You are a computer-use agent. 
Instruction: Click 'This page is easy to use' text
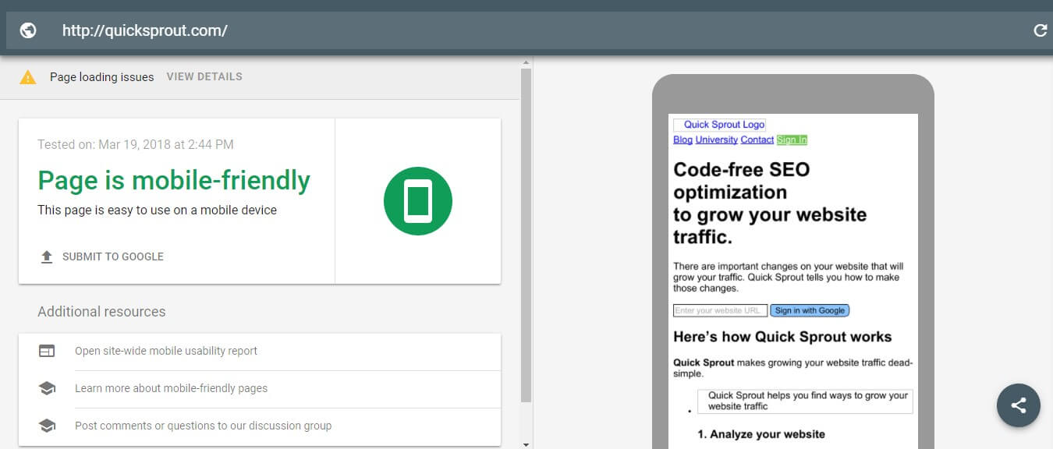point(157,210)
